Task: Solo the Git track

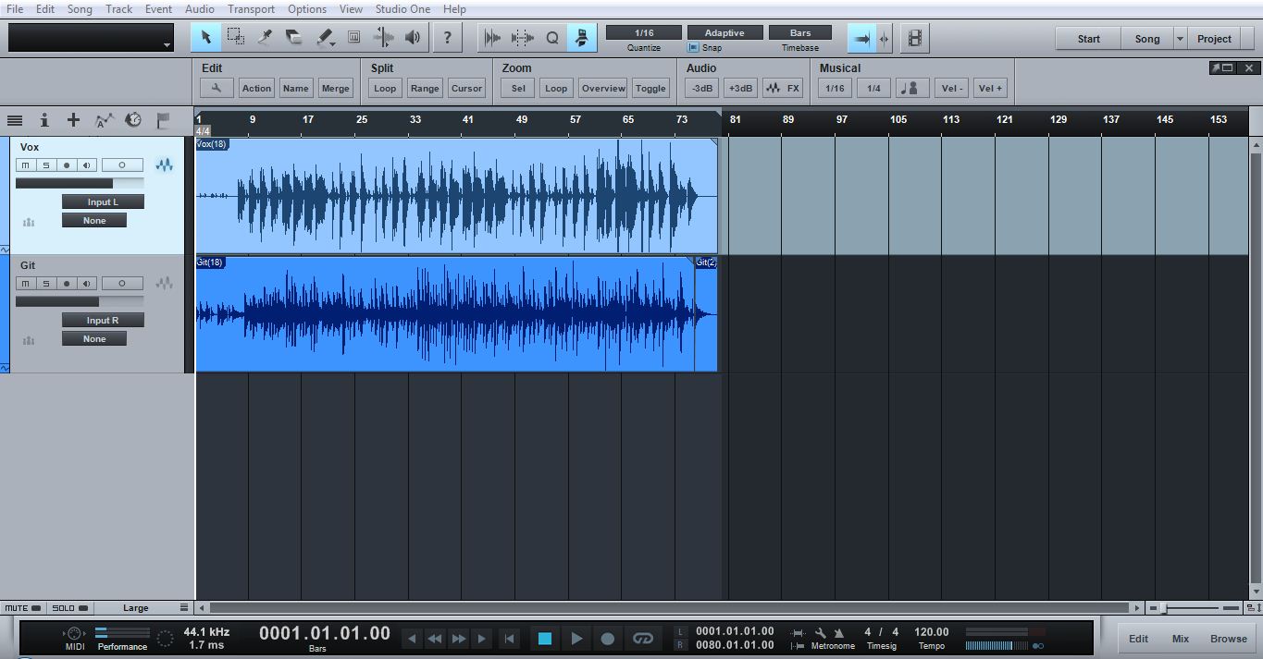Action: 45,284
